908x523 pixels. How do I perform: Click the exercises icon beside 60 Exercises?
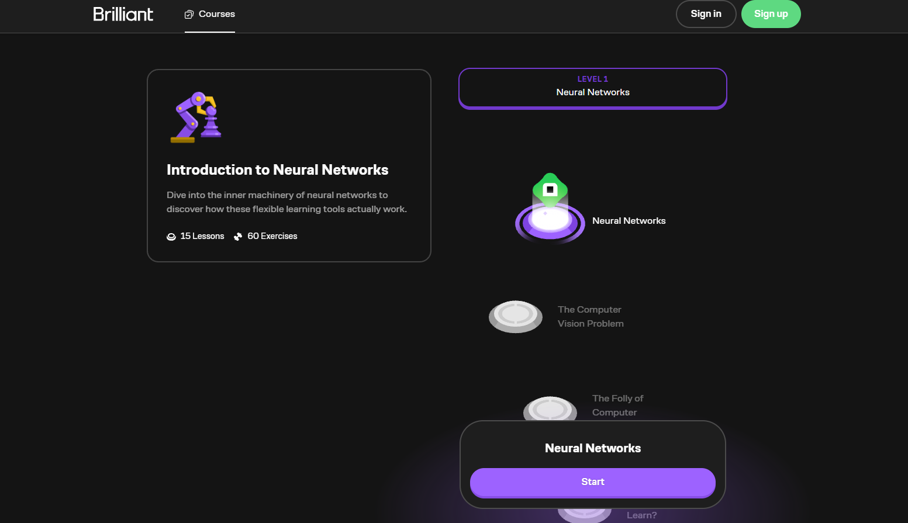[238, 237]
